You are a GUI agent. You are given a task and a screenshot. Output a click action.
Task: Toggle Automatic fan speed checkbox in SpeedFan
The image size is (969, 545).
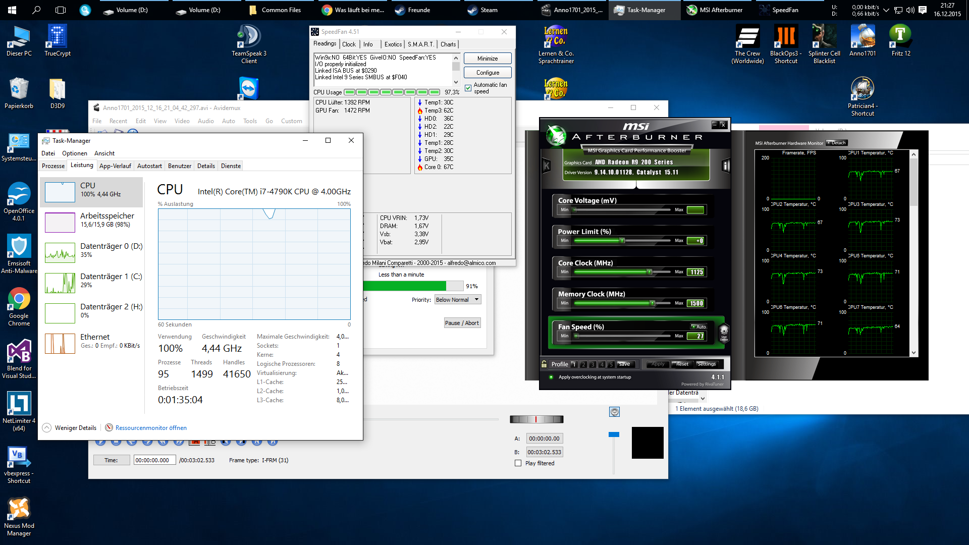pyautogui.click(x=468, y=88)
